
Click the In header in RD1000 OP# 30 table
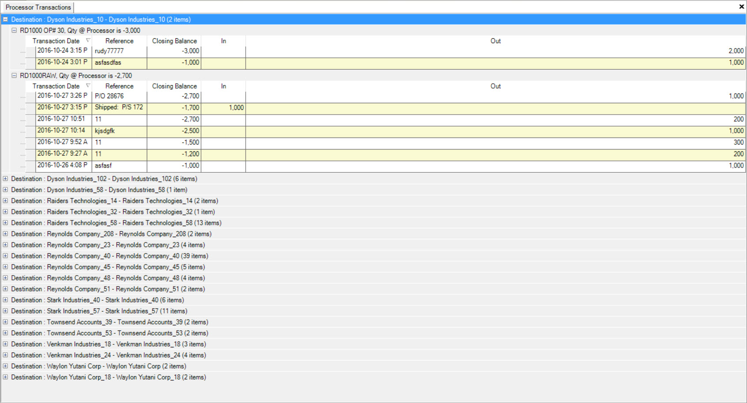pyautogui.click(x=224, y=41)
